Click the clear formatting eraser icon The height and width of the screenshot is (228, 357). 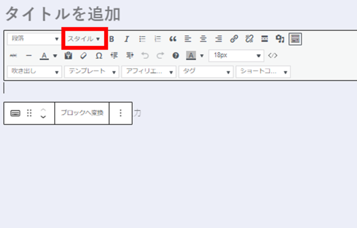[83, 56]
